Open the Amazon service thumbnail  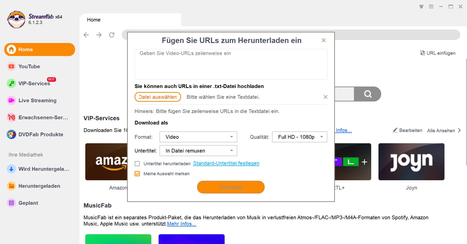pyautogui.click(x=106, y=162)
